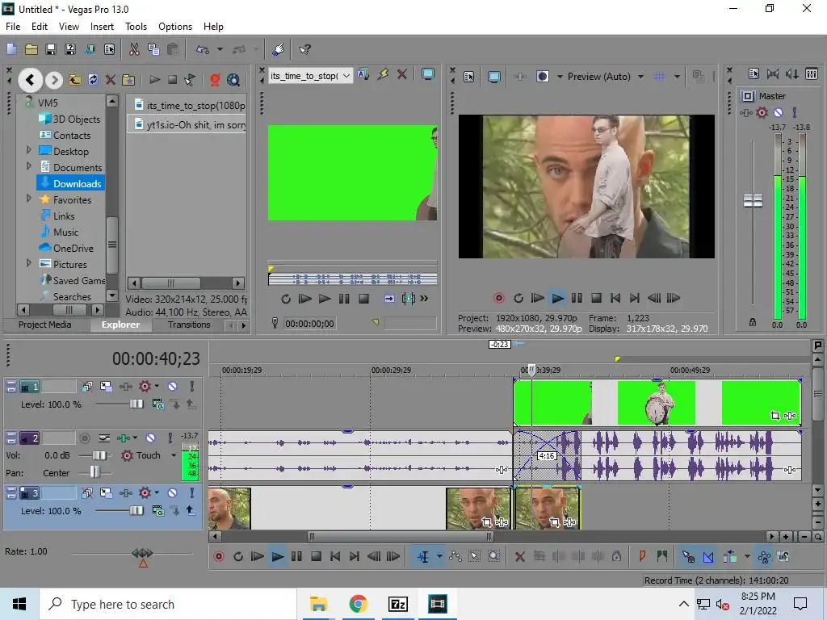Viewport: 827px width, 620px height.
Task: Go to start in the video preview
Action: pyautogui.click(x=615, y=298)
